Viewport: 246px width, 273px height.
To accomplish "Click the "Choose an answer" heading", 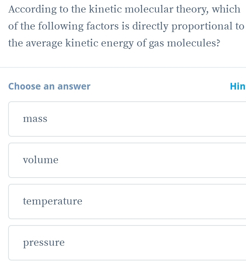I will tap(49, 86).
